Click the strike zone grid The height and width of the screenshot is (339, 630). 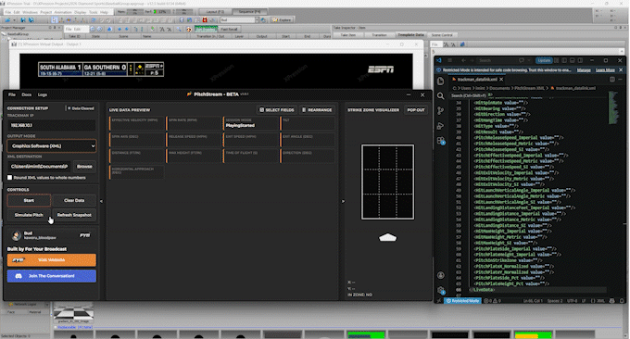coord(387,182)
